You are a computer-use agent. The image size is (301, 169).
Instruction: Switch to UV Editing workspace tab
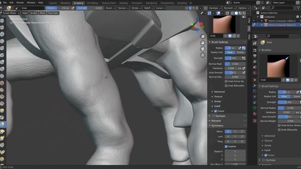(92, 3)
